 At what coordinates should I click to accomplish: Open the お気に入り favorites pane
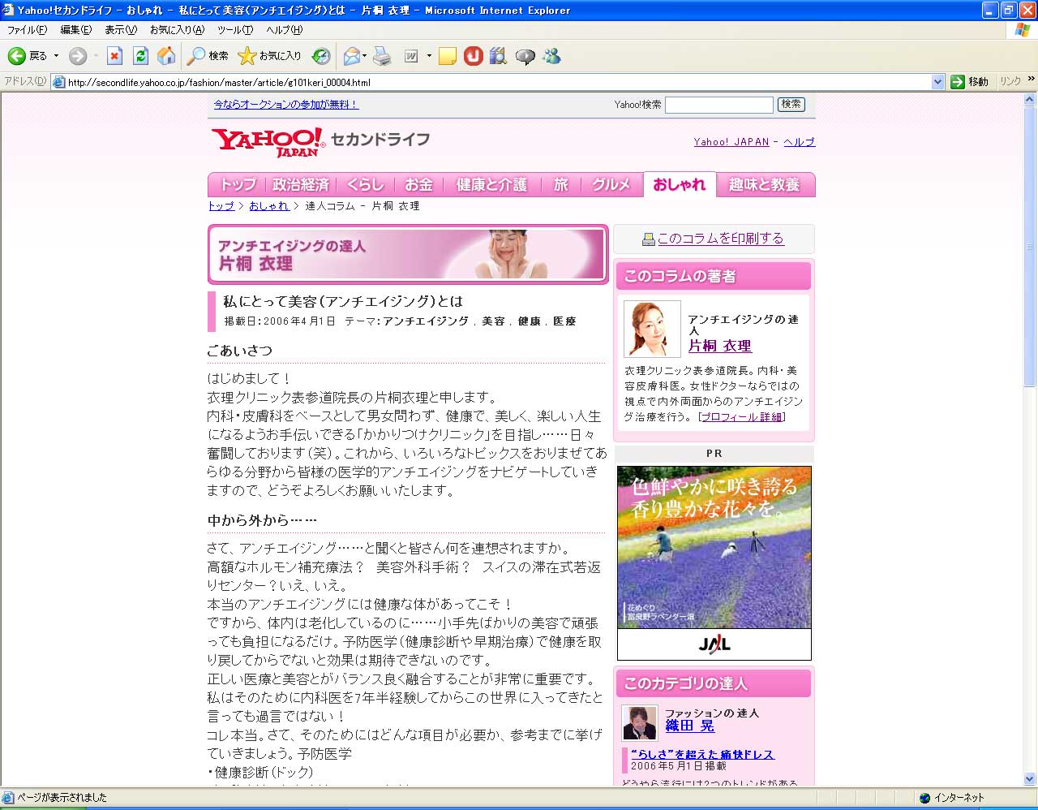(269, 56)
